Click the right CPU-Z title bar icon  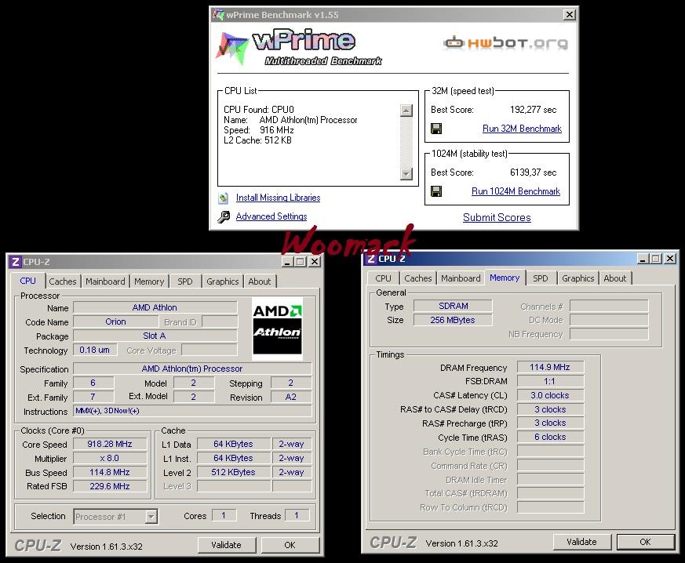pyautogui.click(x=370, y=259)
